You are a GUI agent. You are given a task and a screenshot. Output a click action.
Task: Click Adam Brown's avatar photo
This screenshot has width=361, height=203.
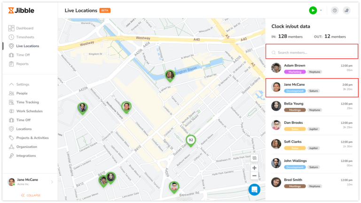click(x=276, y=68)
